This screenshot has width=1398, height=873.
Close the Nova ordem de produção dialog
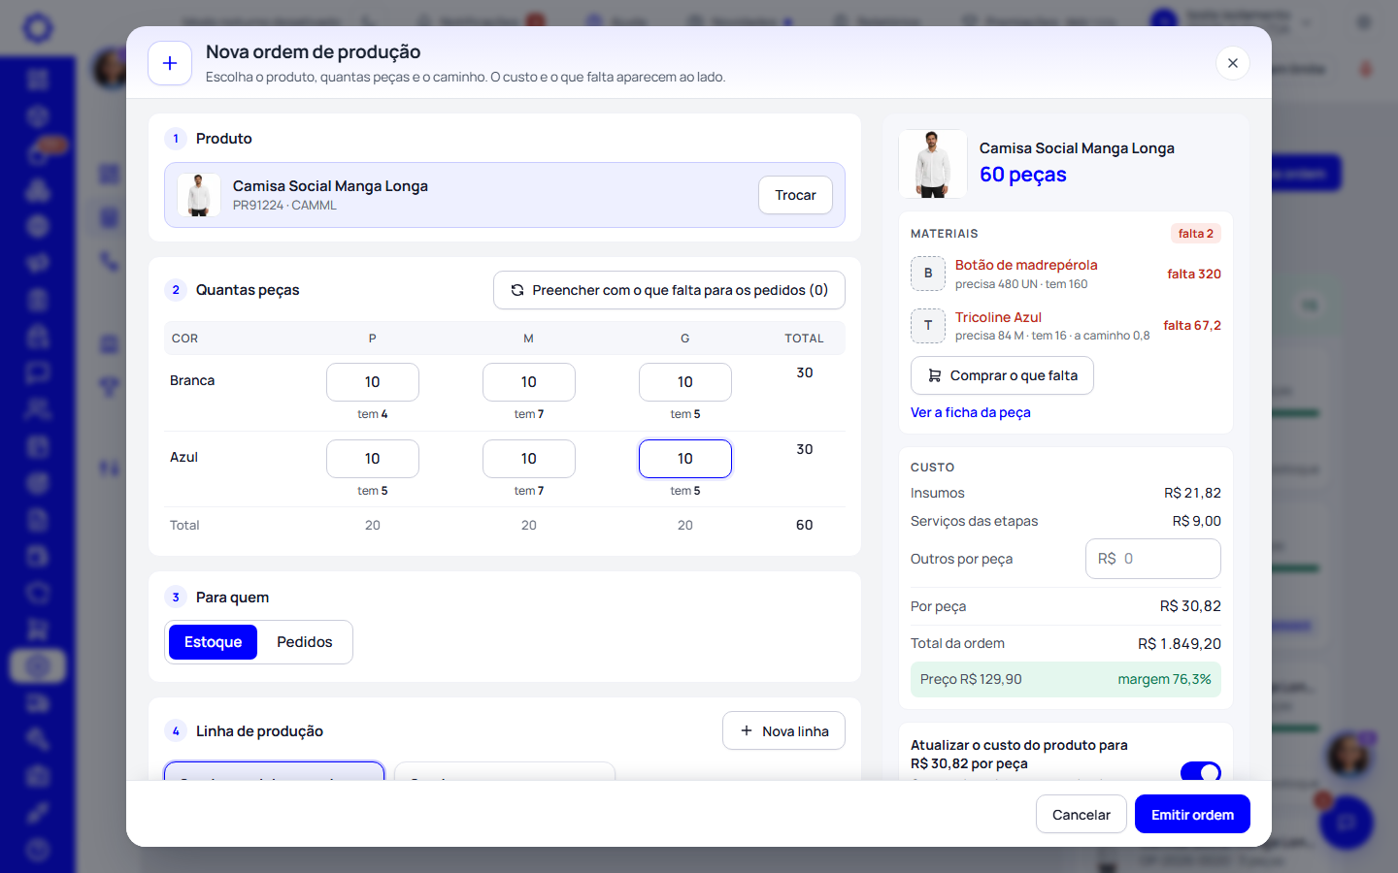tap(1232, 63)
